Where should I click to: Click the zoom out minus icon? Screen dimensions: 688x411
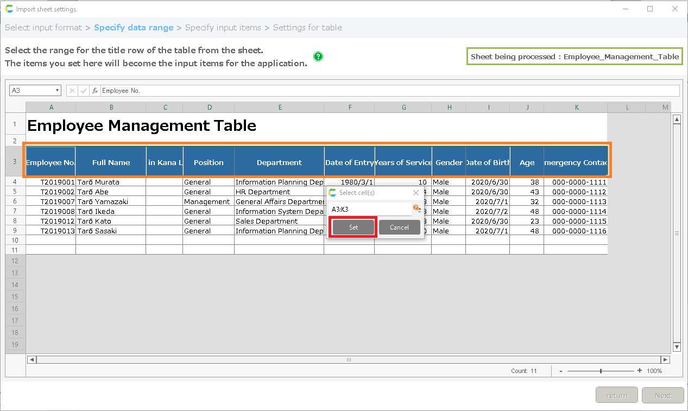[x=561, y=371]
